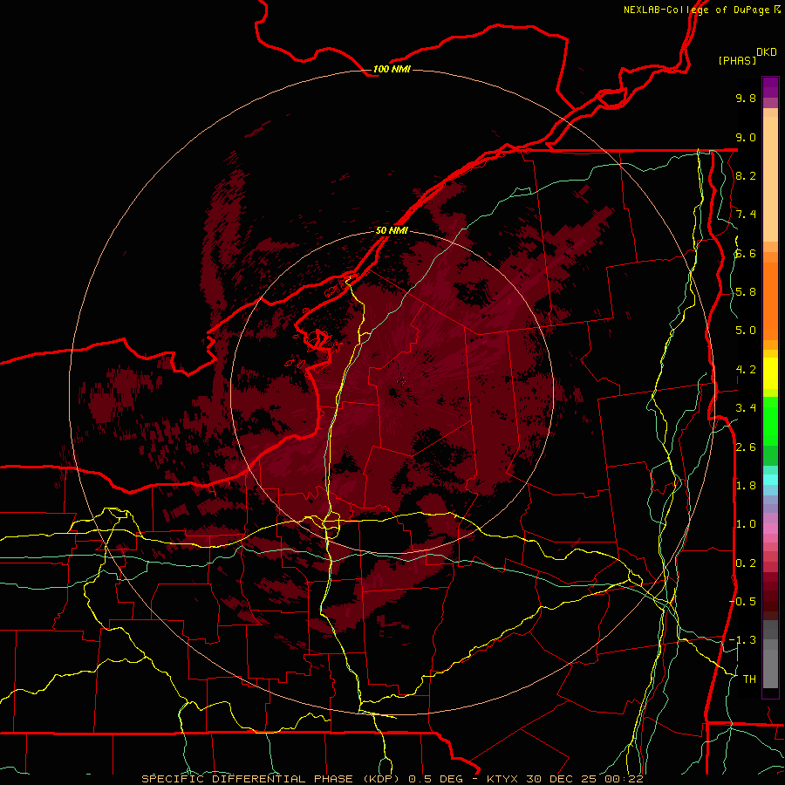The width and height of the screenshot is (785, 785).
Task: Click the 9.8 value on the scale
Action: coord(746,98)
